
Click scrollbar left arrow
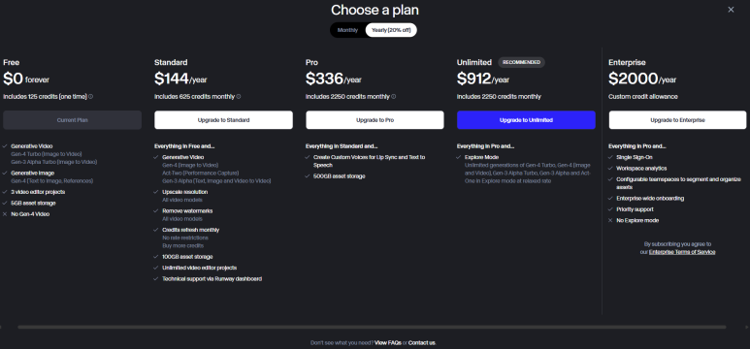pyautogui.click(x=1, y=327)
